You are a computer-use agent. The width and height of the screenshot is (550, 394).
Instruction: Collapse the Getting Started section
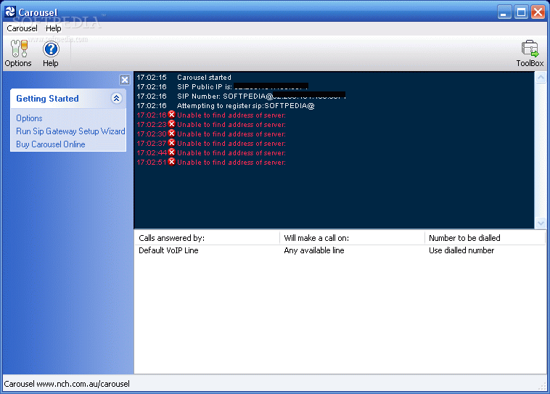[x=116, y=98]
